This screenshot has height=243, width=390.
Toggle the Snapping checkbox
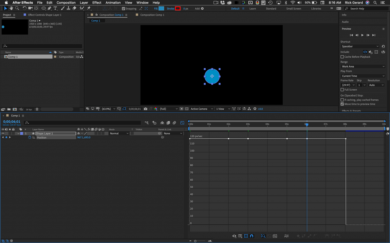(x=124, y=9)
